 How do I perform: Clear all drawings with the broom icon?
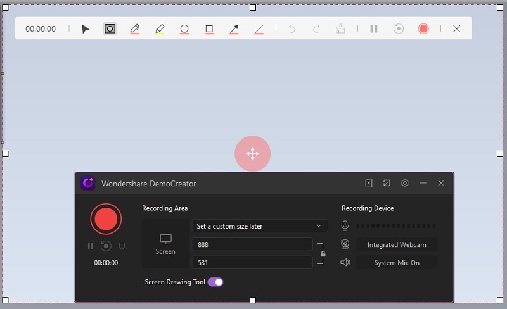(340, 28)
